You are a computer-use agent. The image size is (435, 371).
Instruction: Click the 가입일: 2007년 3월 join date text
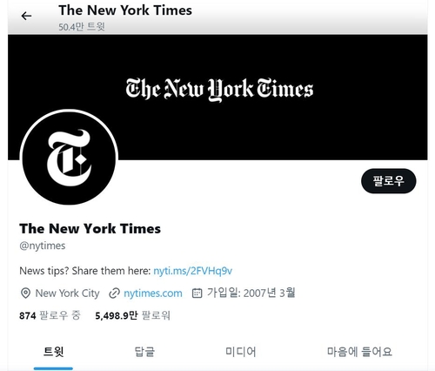[x=251, y=293]
